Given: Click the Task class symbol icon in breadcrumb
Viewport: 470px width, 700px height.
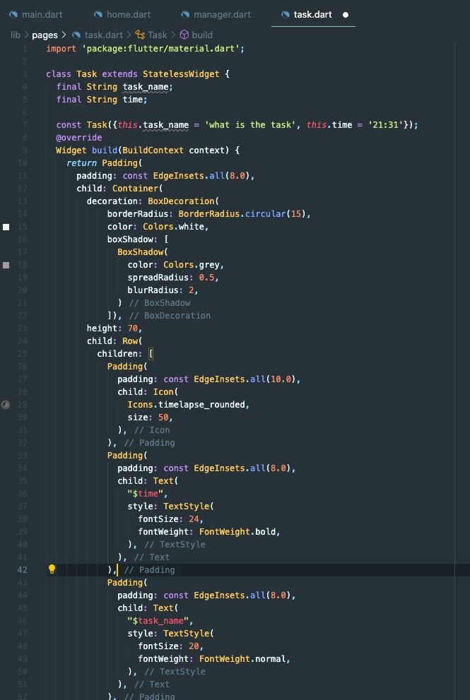Looking at the screenshot, I should pyautogui.click(x=140, y=35).
